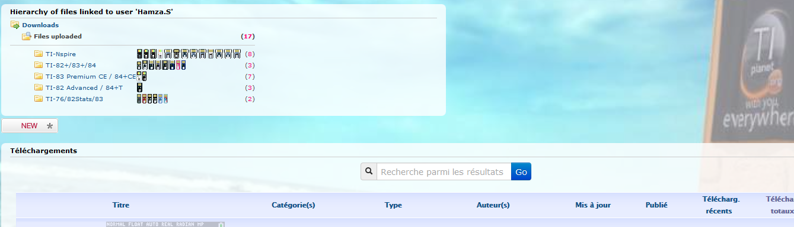Click the magnifier icon beside the search field
Viewport: 794px width, 227px height.
(369, 171)
